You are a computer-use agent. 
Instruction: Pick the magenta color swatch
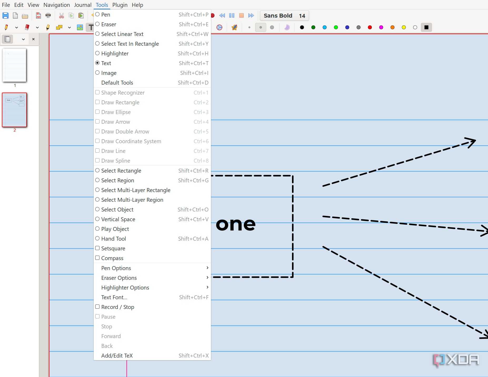pos(381,27)
